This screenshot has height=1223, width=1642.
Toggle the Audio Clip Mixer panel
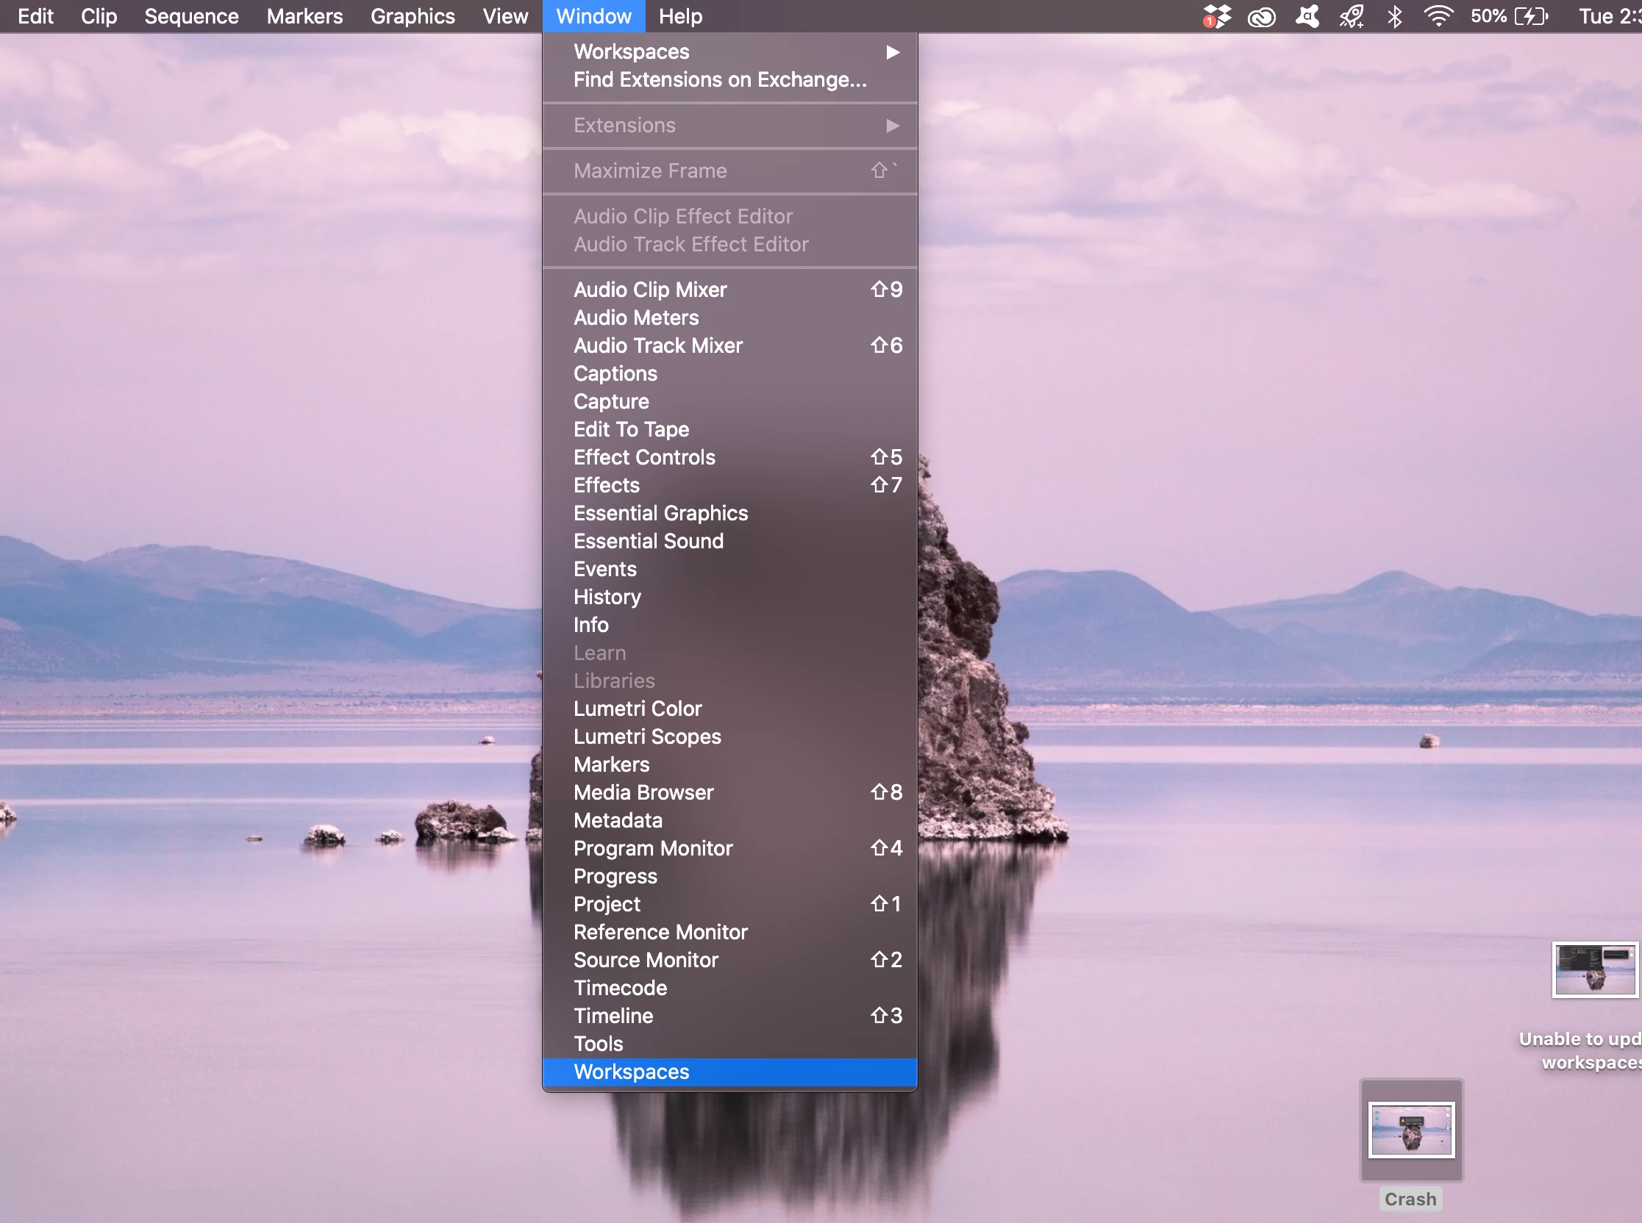click(x=649, y=290)
